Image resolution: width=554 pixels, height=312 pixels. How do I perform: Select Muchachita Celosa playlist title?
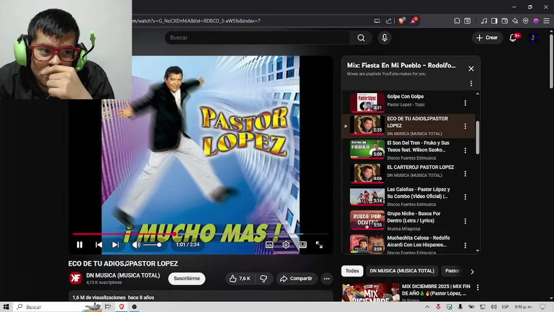point(419,241)
